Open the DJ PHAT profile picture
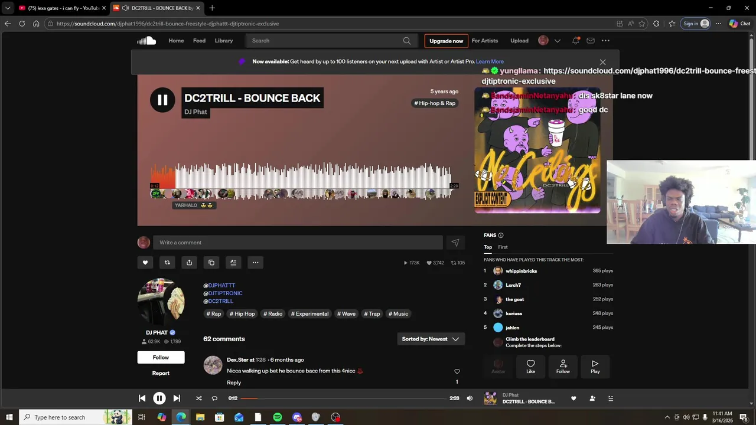The width and height of the screenshot is (756, 425). [x=161, y=302]
